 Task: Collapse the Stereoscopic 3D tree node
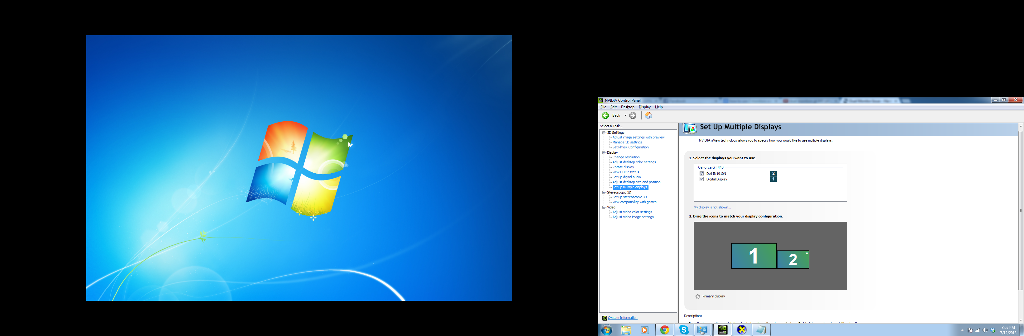pos(604,192)
